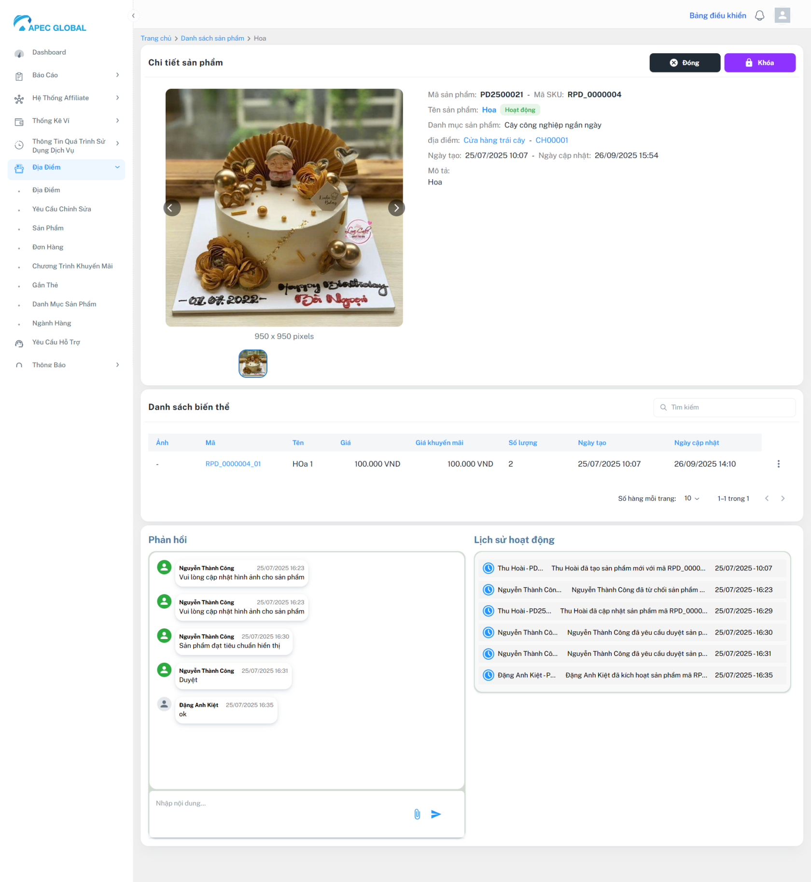Navigate to Danh sách sản phẩm breadcrumb
The image size is (811, 882).
tap(212, 38)
